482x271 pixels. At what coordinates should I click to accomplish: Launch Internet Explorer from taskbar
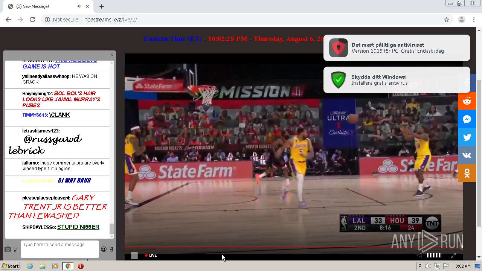point(30,266)
